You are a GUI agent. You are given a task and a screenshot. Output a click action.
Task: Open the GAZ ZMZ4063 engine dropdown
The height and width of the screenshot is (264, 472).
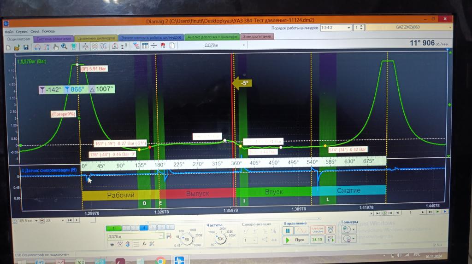[x=408, y=27]
